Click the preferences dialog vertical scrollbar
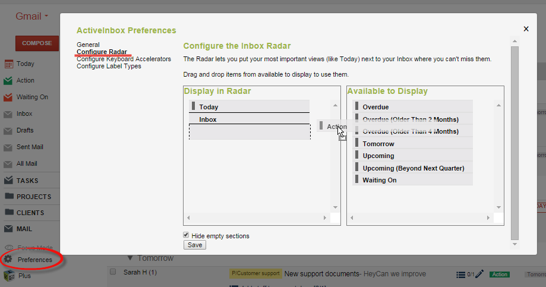This screenshot has width=546, height=287. pos(515,143)
